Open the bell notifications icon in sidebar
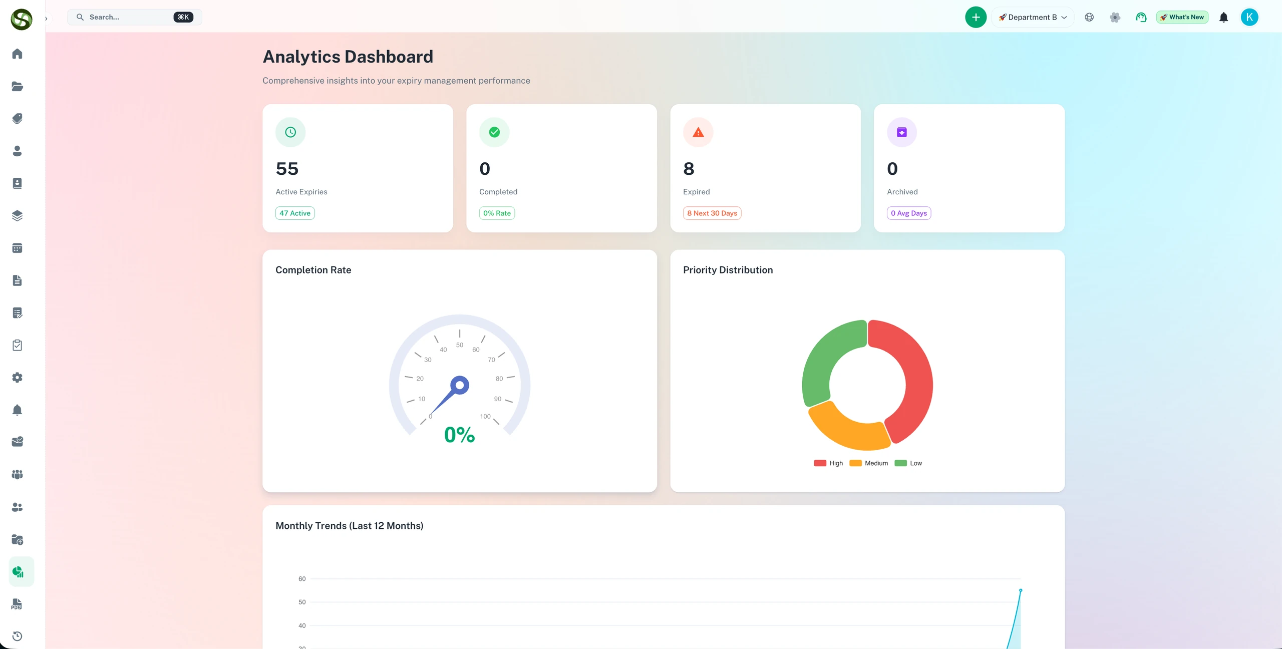 pyautogui.click(x=17, y=410)
